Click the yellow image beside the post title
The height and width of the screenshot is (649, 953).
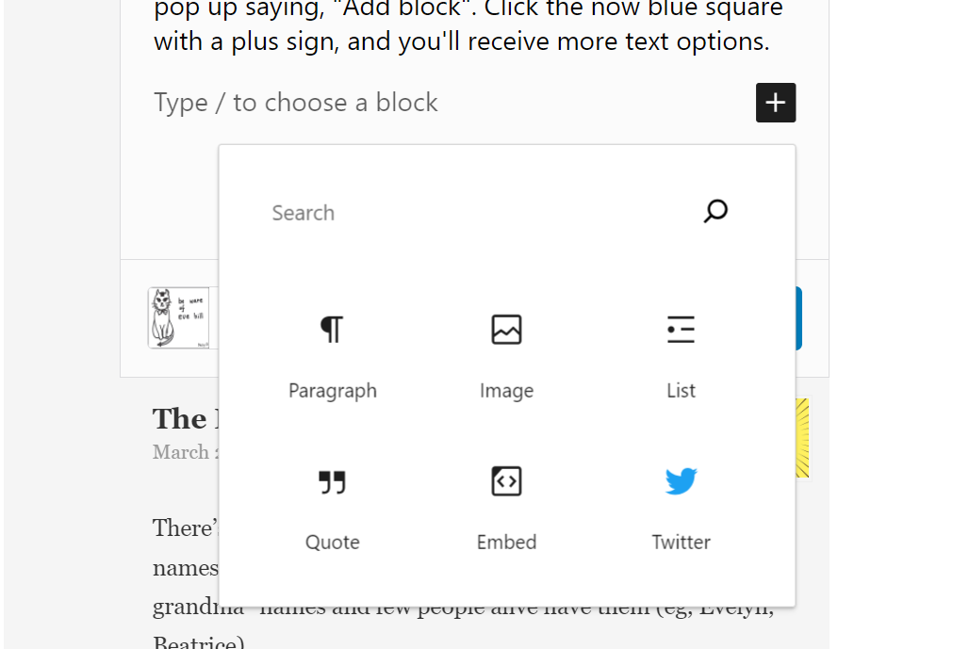pyautogui.click(x=802, y=438)
